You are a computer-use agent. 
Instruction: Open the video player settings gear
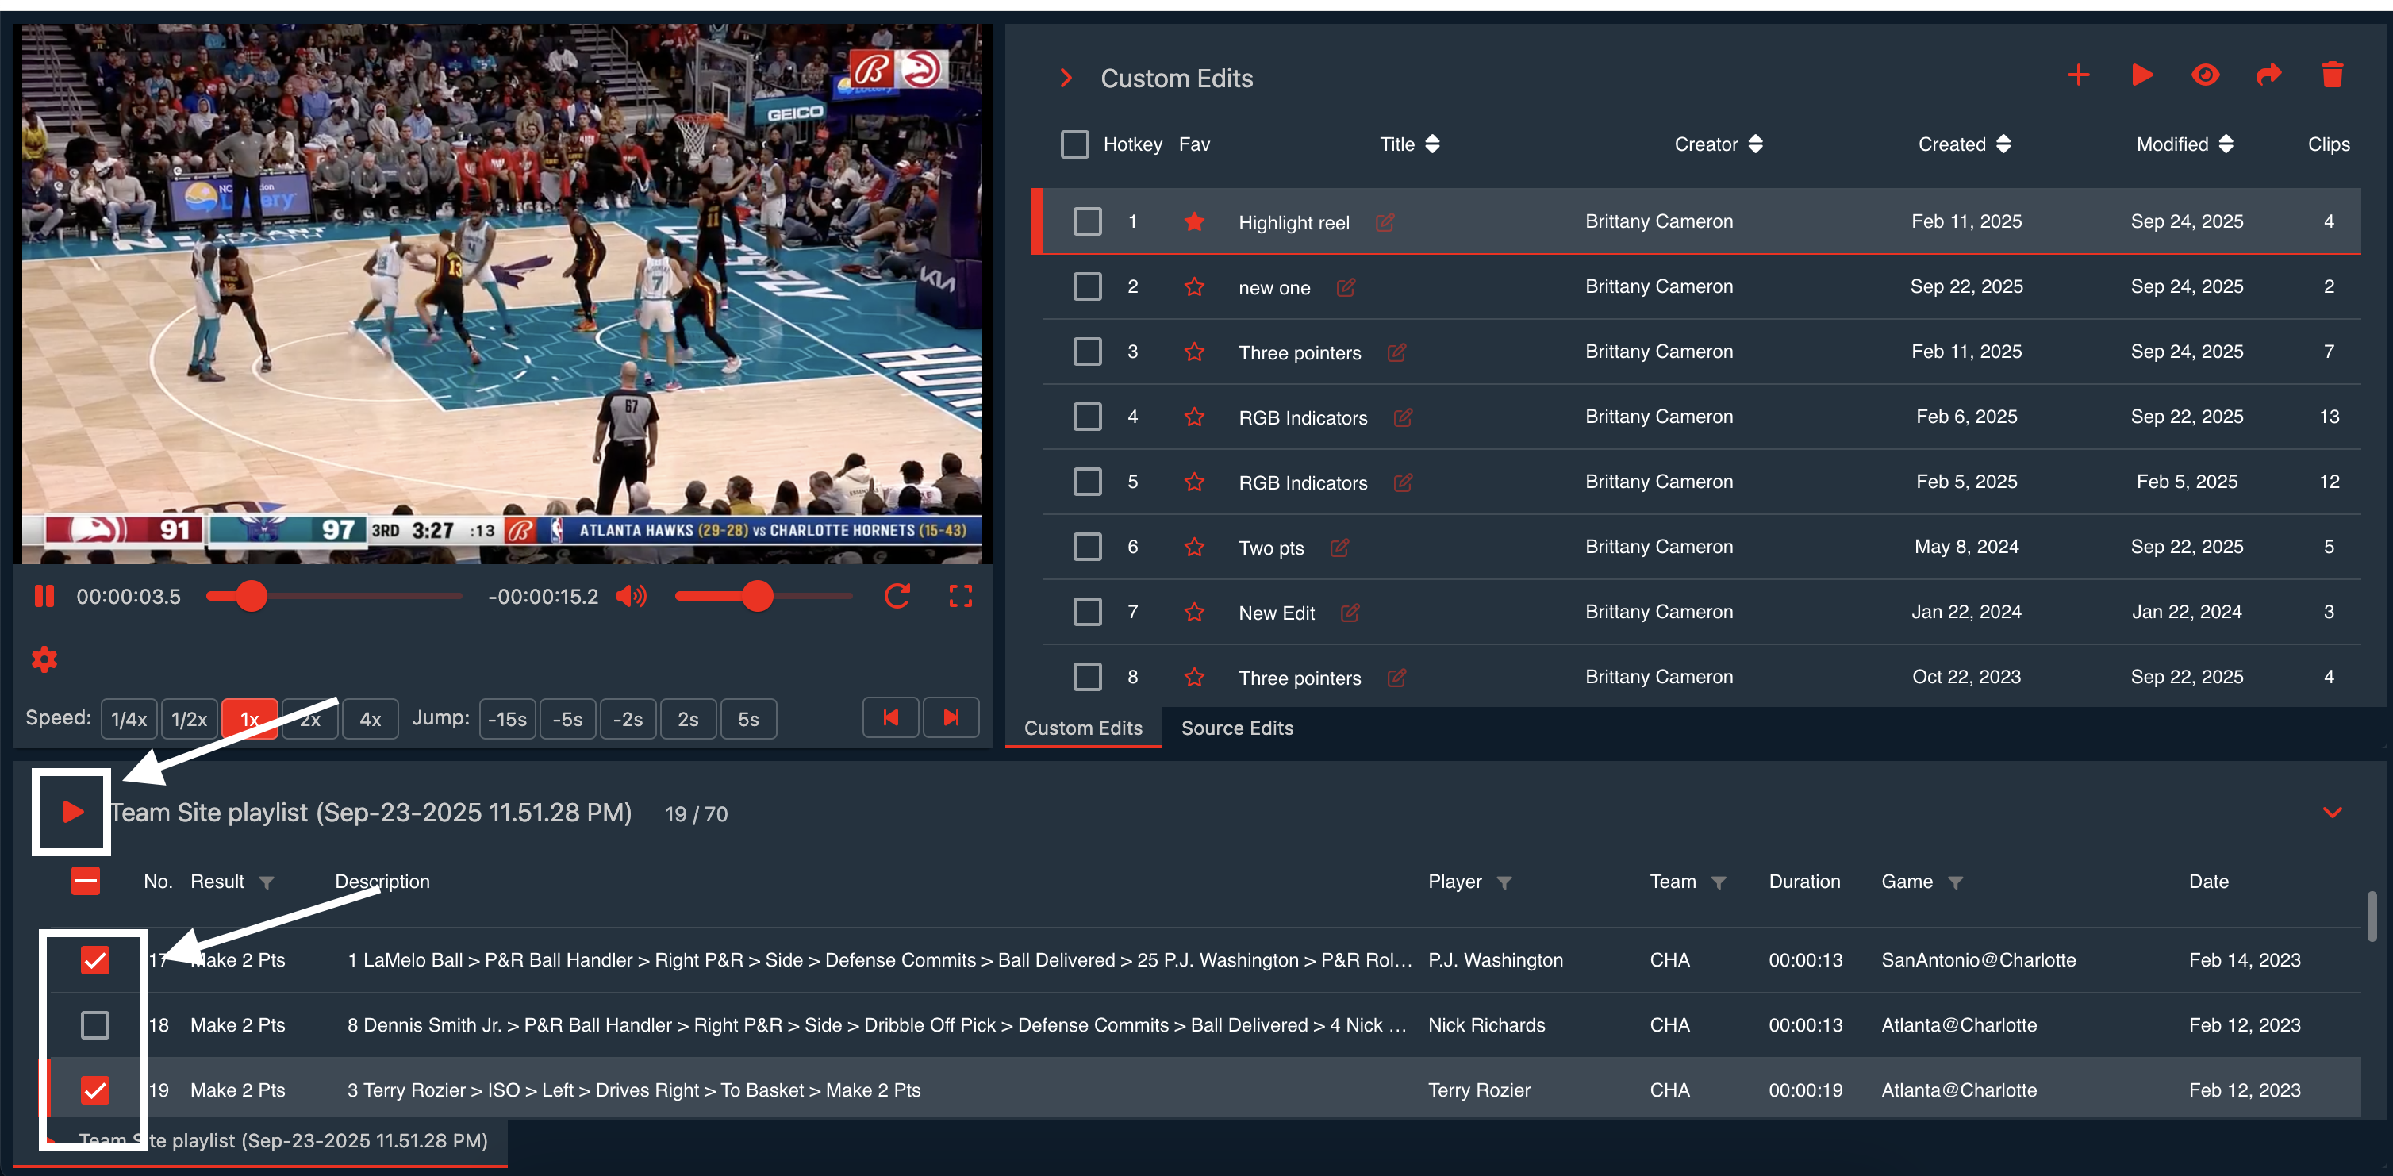44,659
